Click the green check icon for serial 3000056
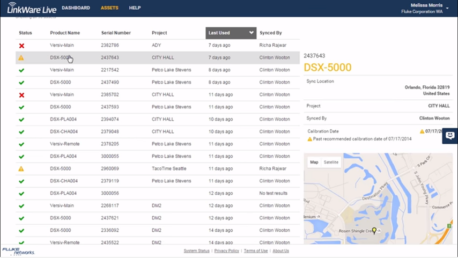Viewport: 458px width, 258px height. tap(21, 194)
